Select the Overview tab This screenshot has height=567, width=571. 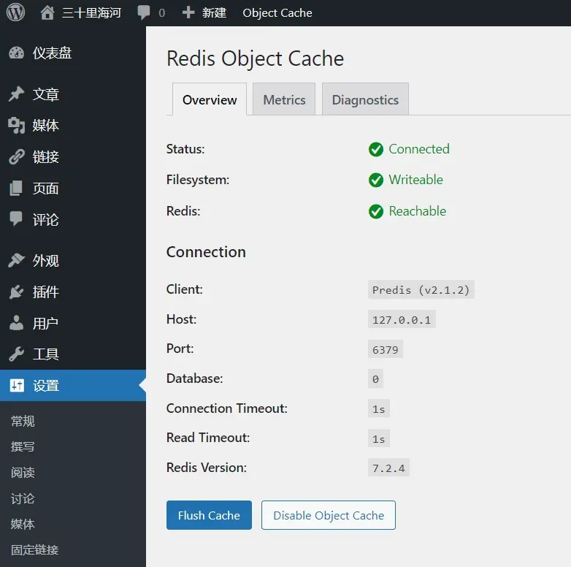click(x=210, y=99)
